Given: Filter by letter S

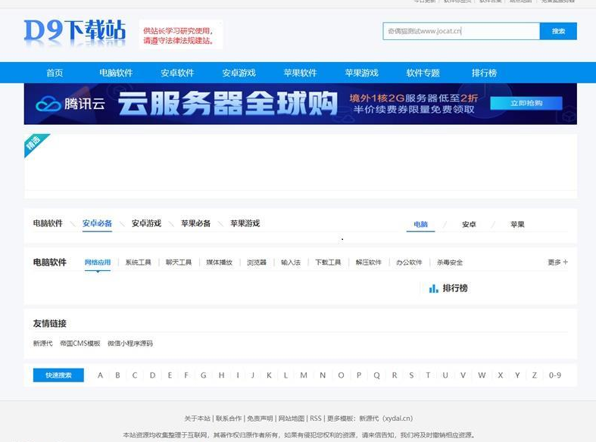Looking at the screenshot, I should [x=411, y=375].
